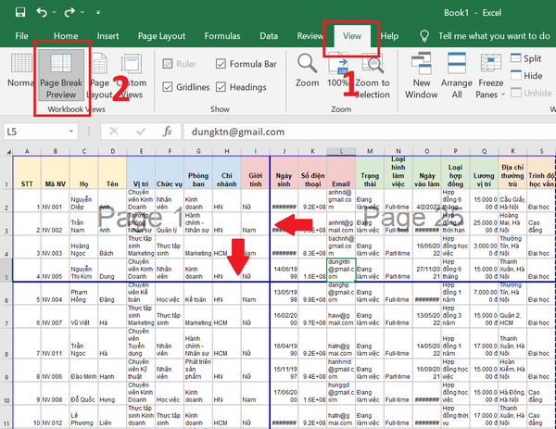556x429 pixels.
Task: Undo the last action
Action: 42,12
